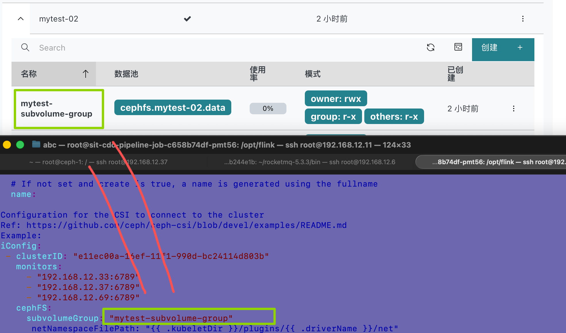Viewport: 566px width, 333px height.
Task: Click the green maximize terminal button
Action: pyautogui.click(x=20, y=145)
